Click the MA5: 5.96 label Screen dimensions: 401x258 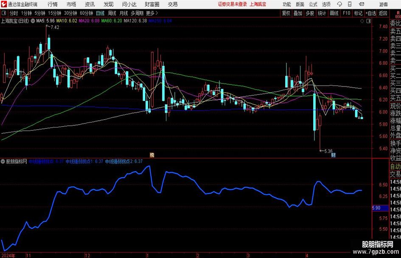45,21
